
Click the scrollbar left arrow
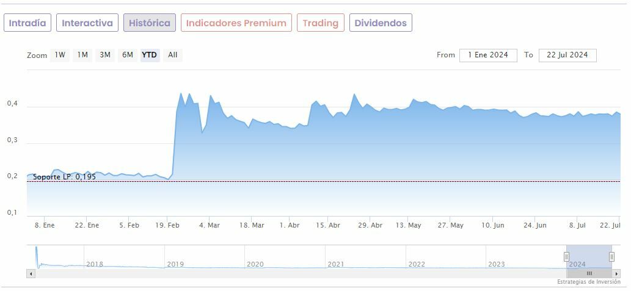31,274
